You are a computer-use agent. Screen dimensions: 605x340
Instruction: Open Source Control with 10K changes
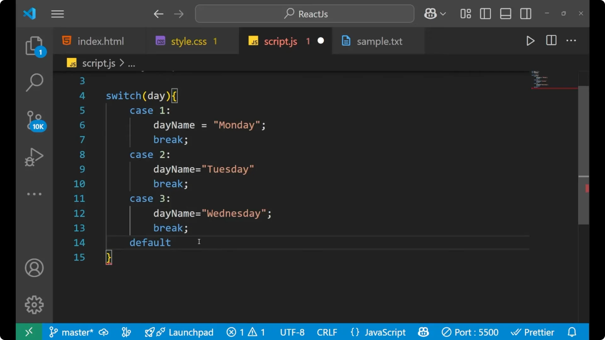coord(34,120)
